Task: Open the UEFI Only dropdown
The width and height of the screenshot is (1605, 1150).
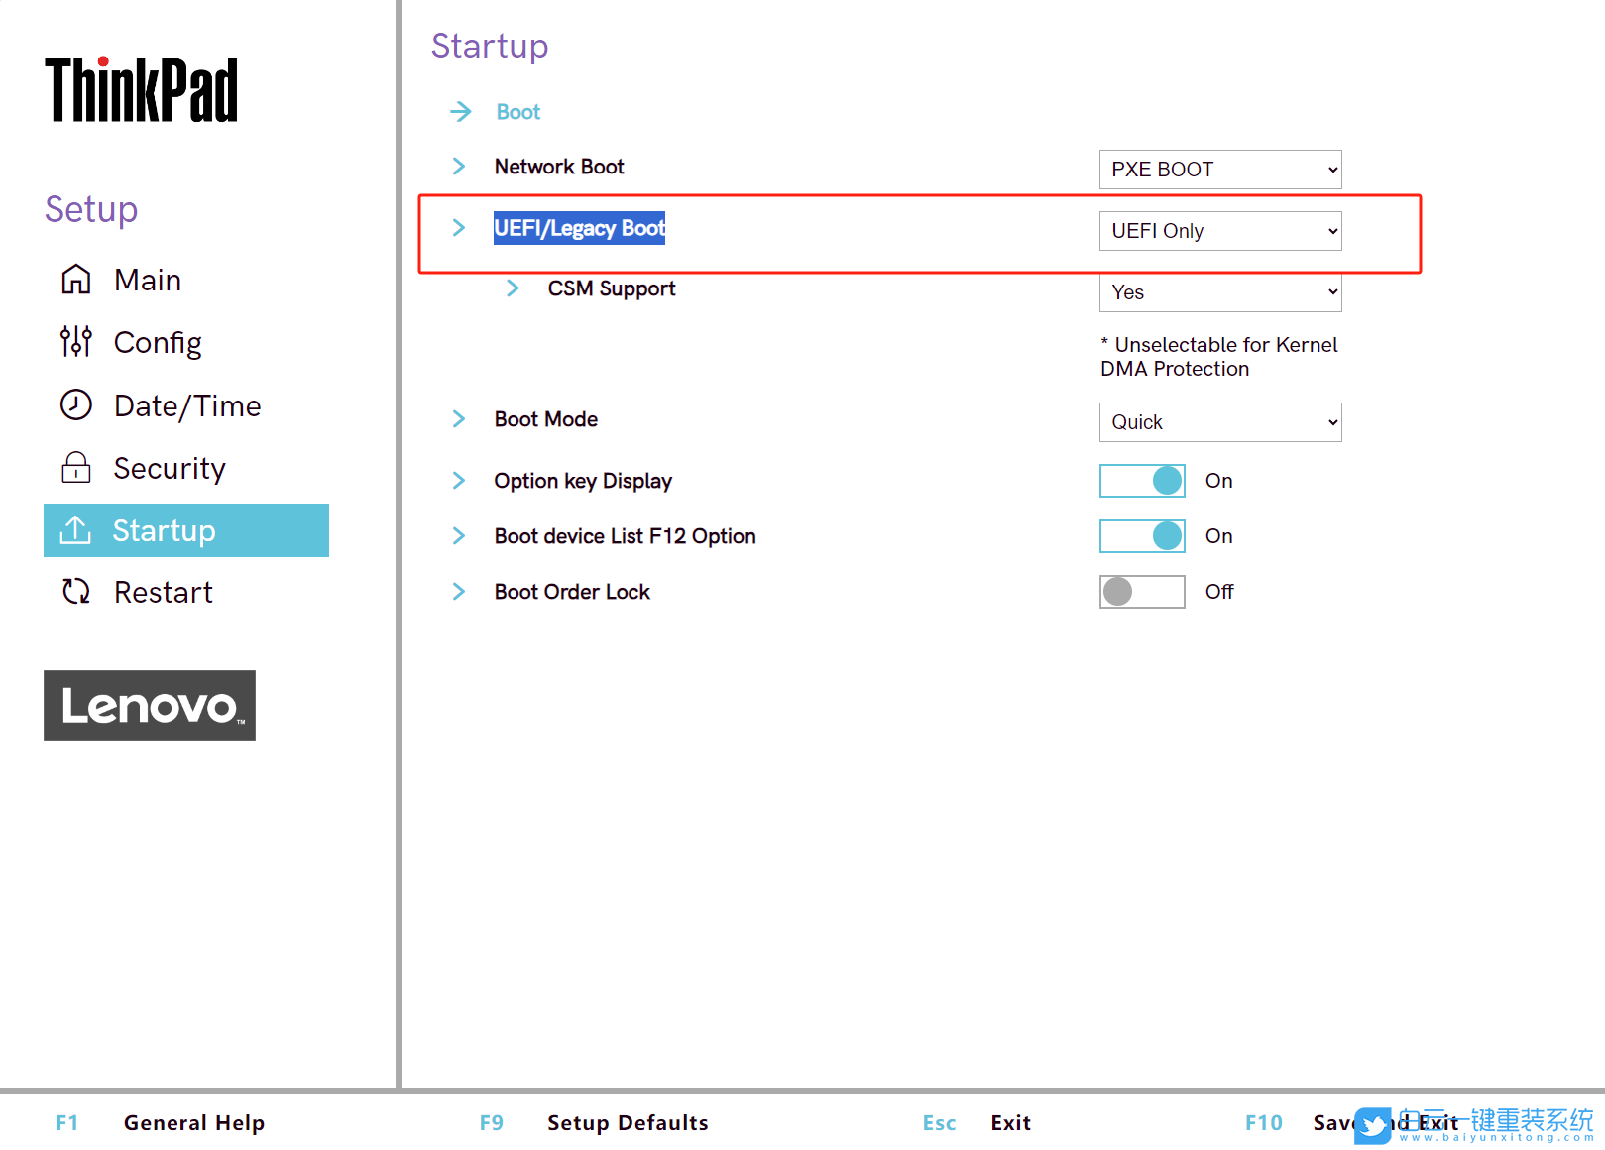Action: point(1219,231)
